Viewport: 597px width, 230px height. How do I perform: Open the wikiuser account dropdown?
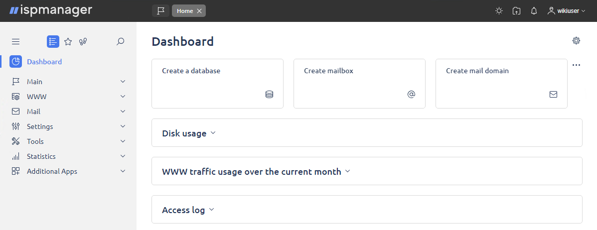point(566,11)
